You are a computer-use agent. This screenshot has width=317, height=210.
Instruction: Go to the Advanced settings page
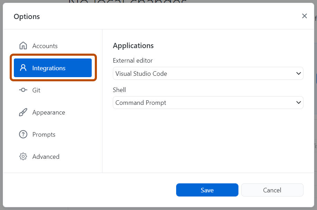pyautogui.click(x=46, y=156)
